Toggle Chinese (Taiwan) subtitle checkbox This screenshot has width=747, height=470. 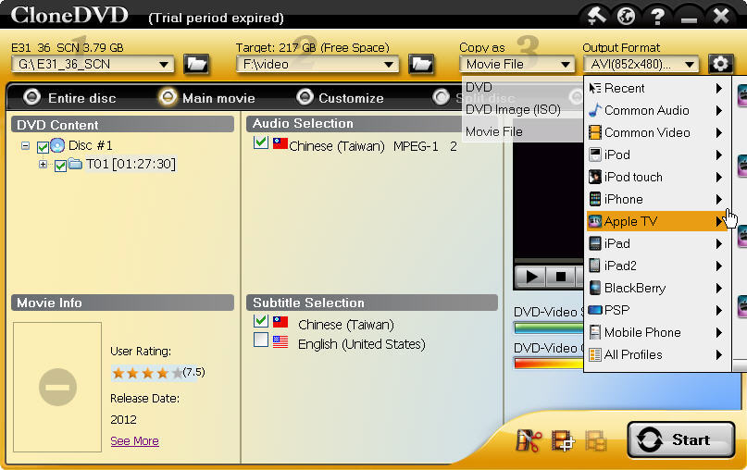pyautogui.click(x=261, y=321)
